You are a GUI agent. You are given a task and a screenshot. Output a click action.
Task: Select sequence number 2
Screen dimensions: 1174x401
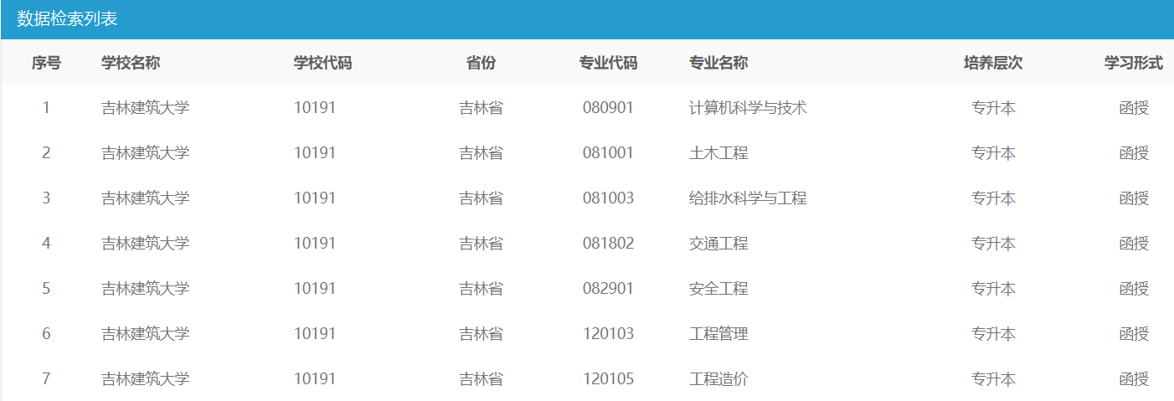pos(46,153)
